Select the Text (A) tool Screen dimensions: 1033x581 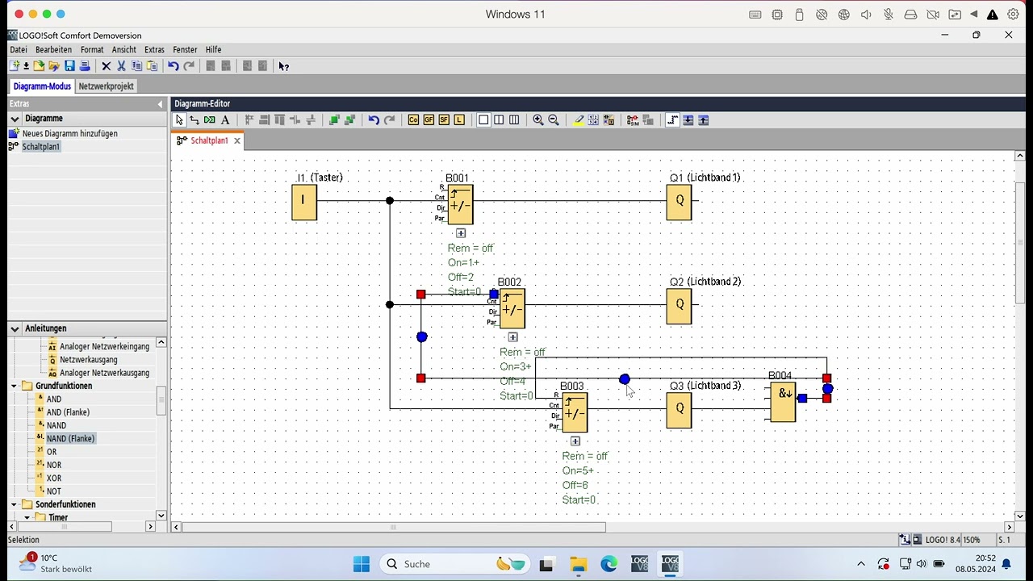pyautogui.click(x=225, y=120)
